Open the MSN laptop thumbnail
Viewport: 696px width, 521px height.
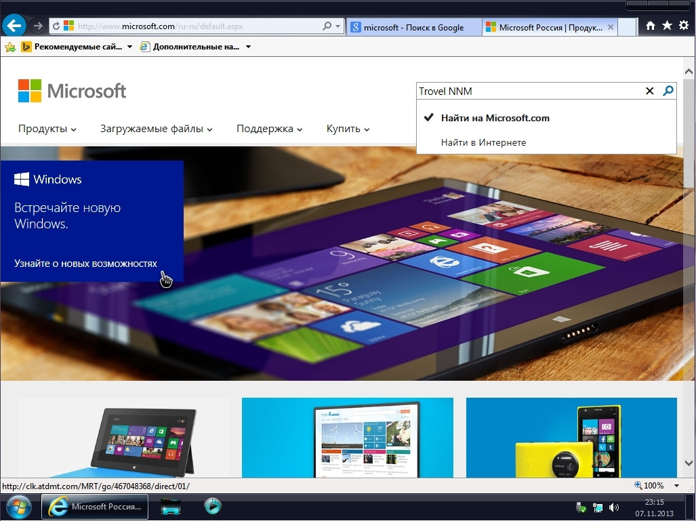(x=348, y=438)
